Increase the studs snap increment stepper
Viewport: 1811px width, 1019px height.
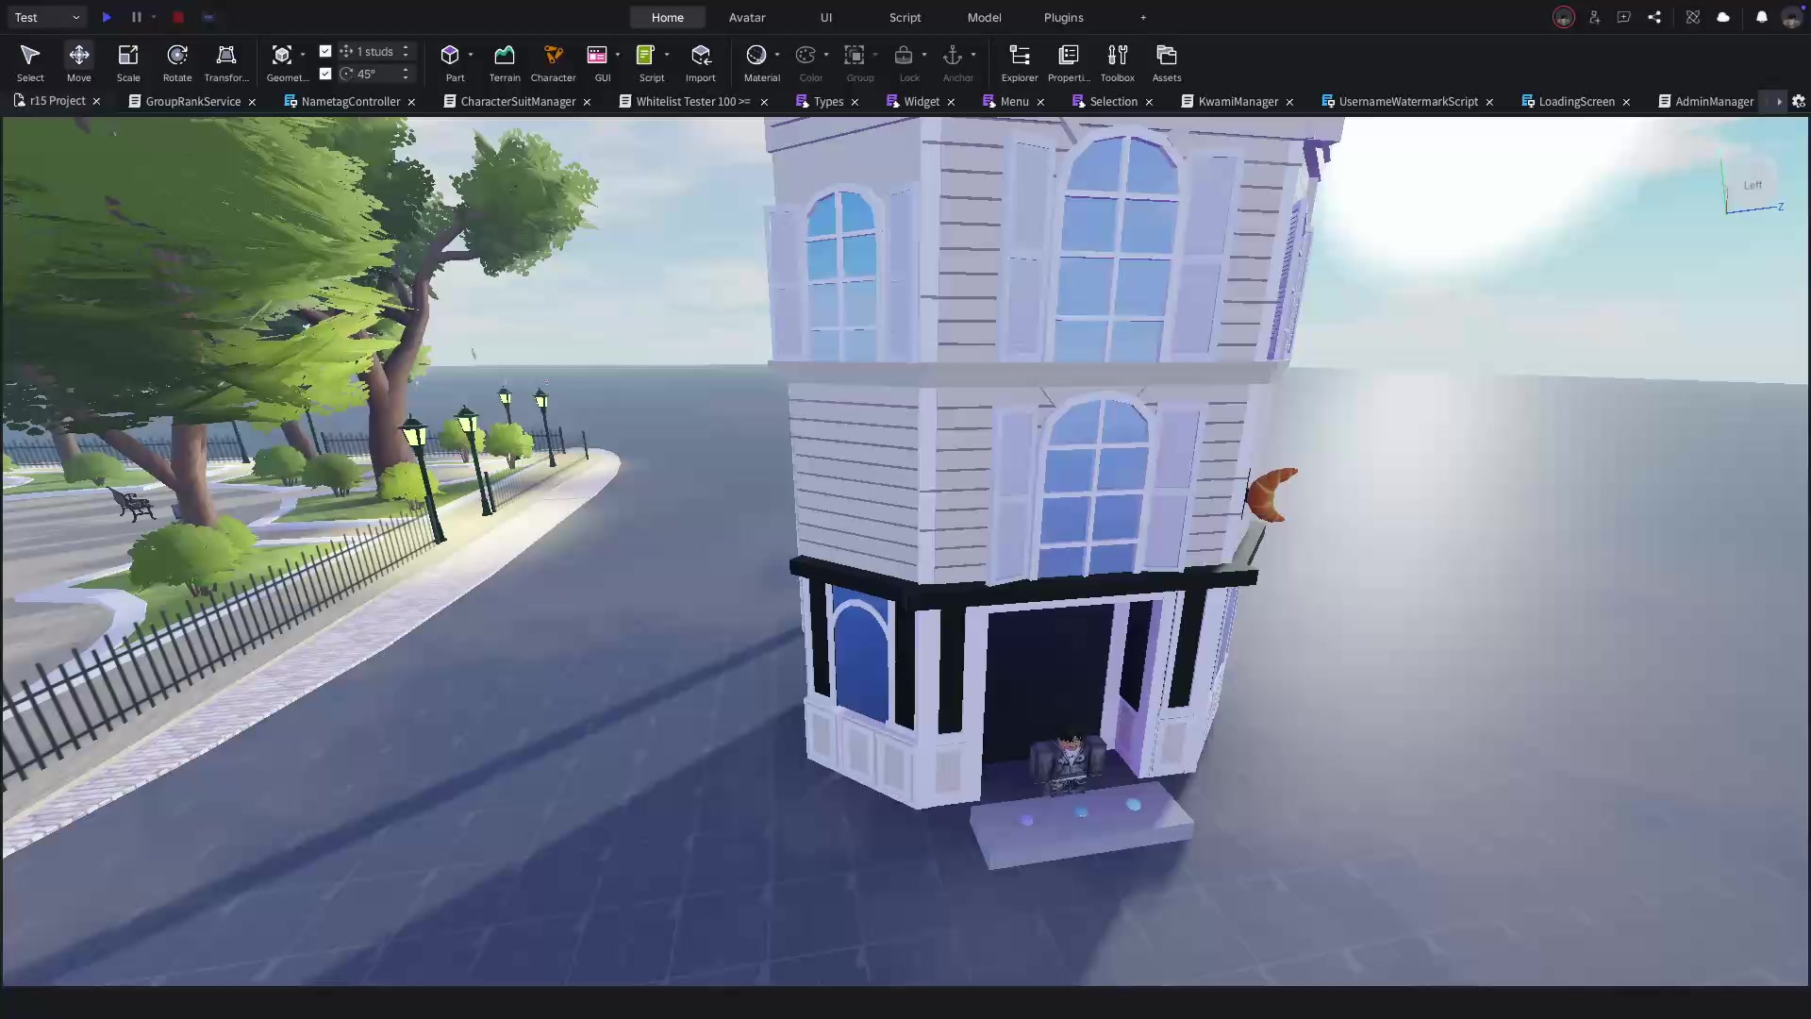click(x=406, y=47)
